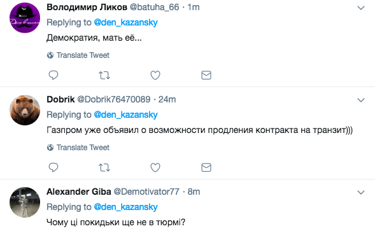Viewport: 375px width, 231px height.
Task: Send batuha_66's tweet via direct message envelope
Action: pyautogui.click(x=206, y=75)
